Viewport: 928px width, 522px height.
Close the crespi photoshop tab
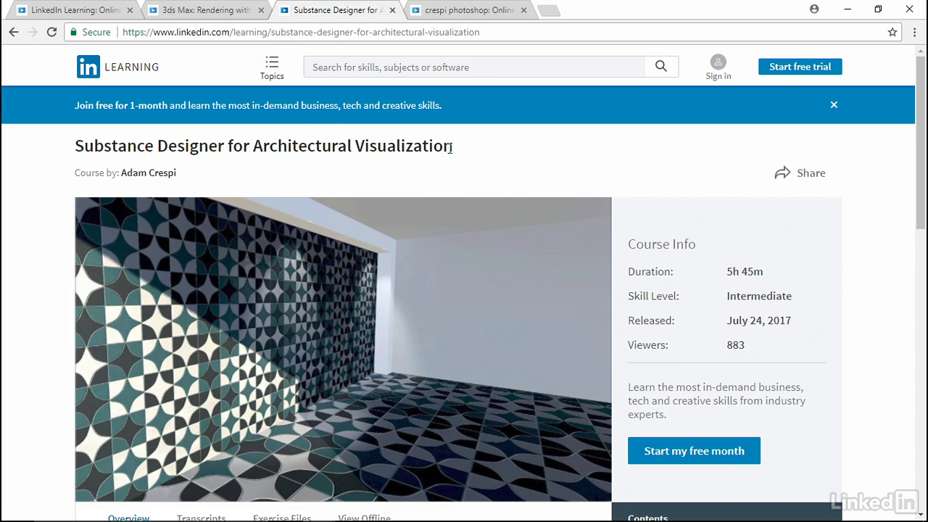point(523,10)
